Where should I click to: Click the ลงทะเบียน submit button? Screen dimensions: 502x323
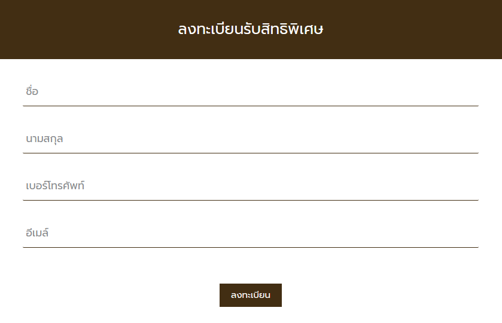tap(250, 295)
